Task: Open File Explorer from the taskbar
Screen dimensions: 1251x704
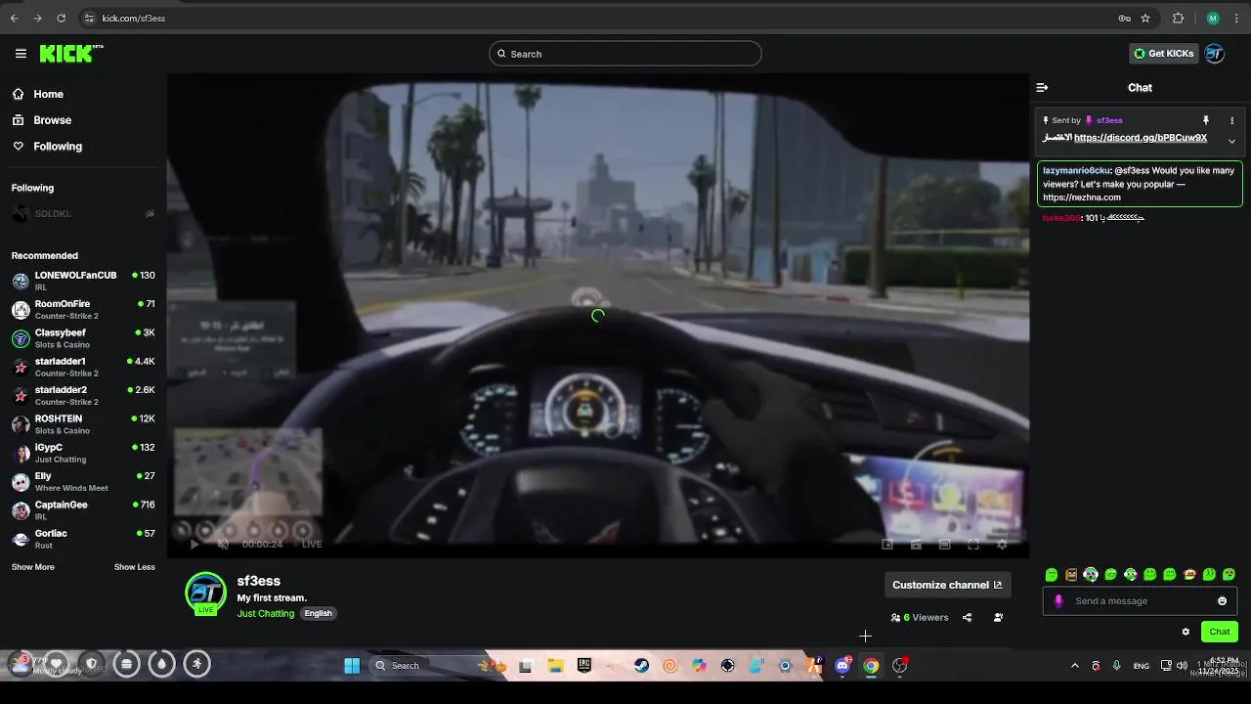Action: [x=555, y=666]
